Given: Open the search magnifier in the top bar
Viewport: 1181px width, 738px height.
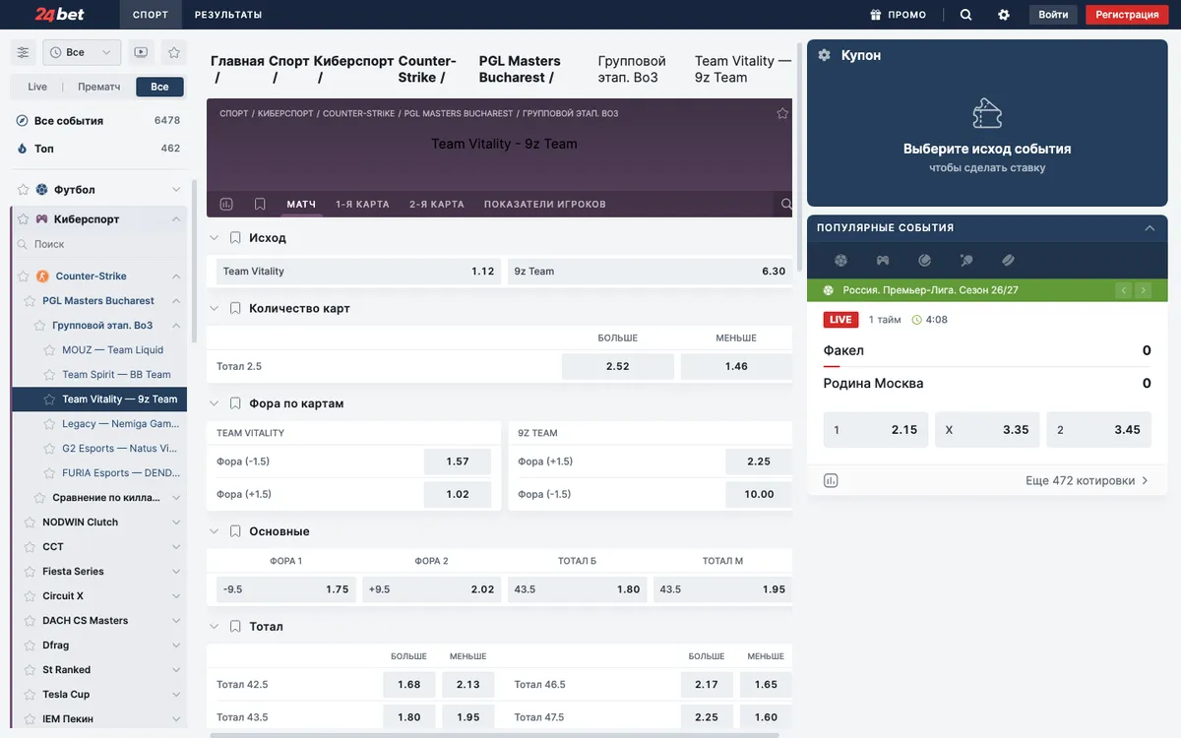Looking at the screenshot, I should click(965, 15).
